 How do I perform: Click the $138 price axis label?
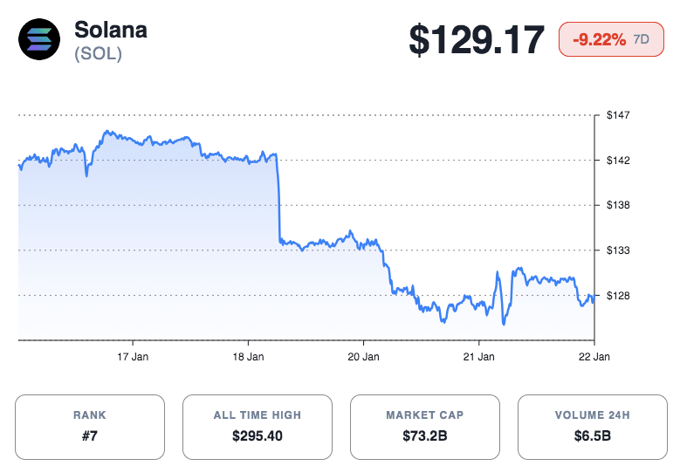(618, 206)
